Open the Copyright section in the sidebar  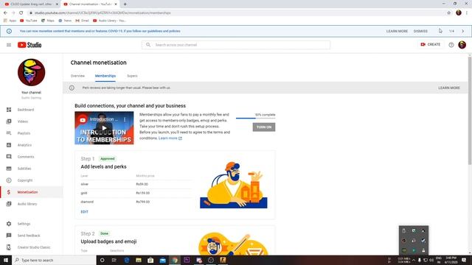(25, 180)
